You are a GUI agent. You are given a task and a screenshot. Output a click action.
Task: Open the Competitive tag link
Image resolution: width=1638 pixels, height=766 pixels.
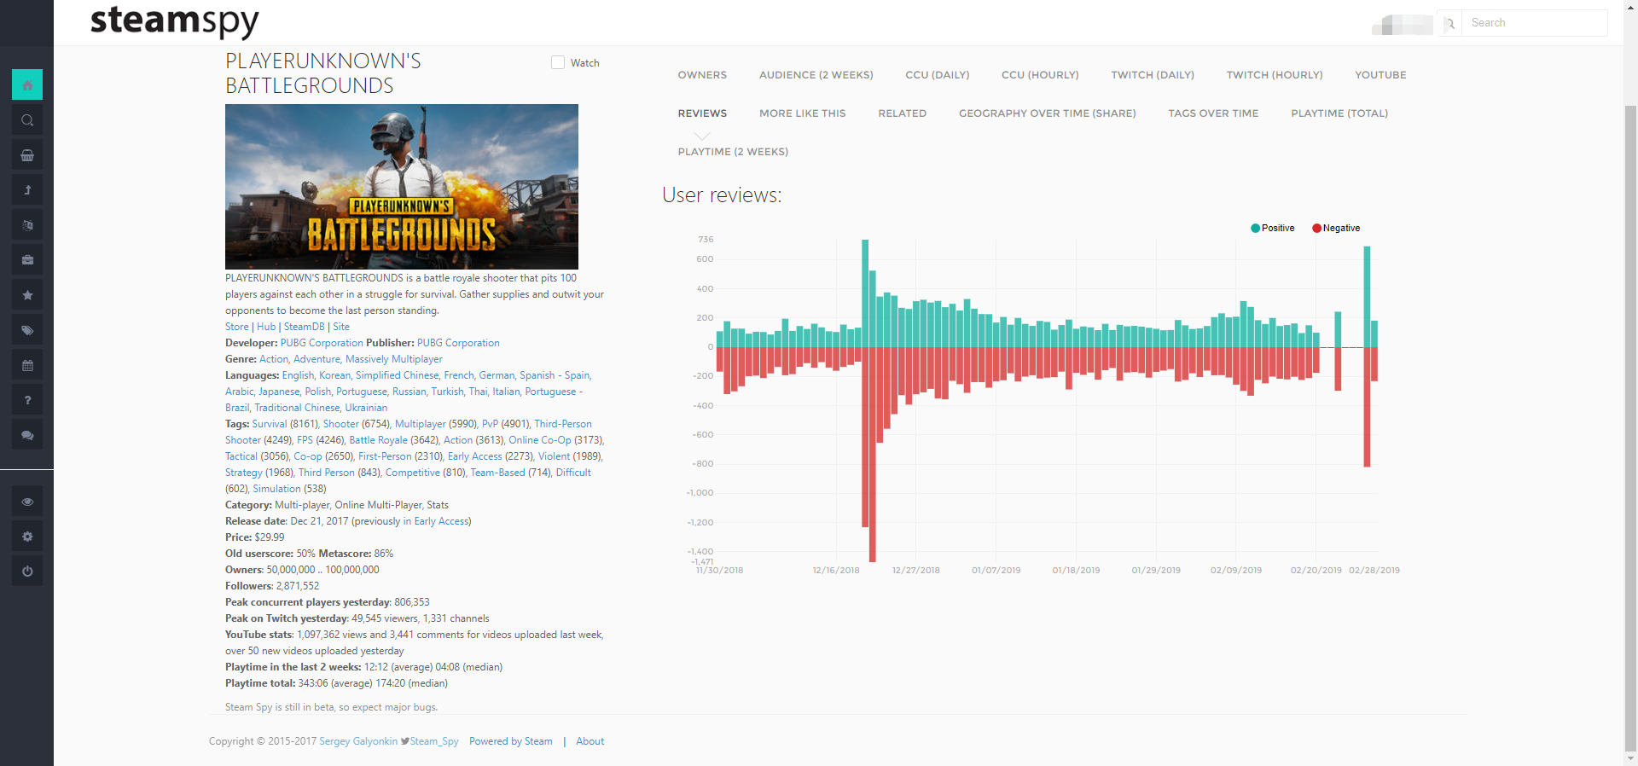tap(413, 473)
